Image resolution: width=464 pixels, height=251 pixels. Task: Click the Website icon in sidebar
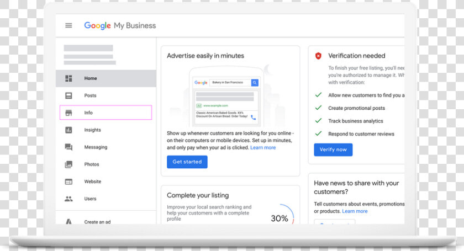[x=68, y=181]
